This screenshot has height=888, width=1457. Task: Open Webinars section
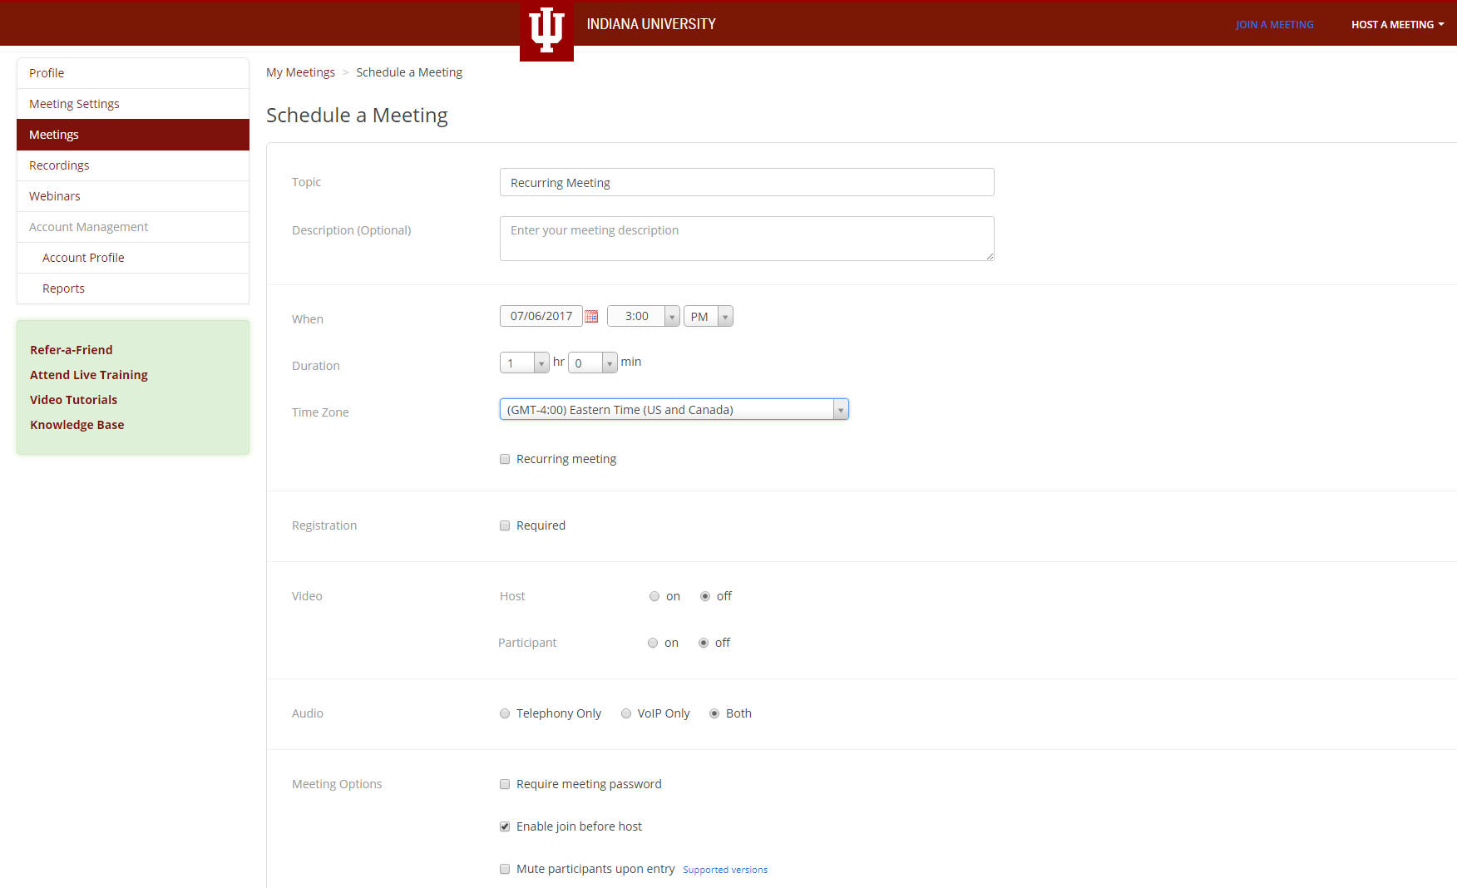(x=133, y=196)
